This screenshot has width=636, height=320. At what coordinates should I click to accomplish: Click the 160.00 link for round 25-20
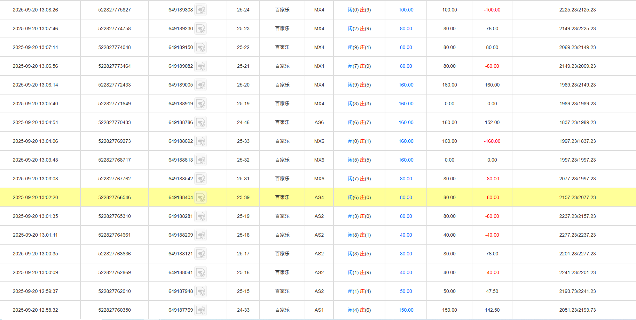[405, 85]
